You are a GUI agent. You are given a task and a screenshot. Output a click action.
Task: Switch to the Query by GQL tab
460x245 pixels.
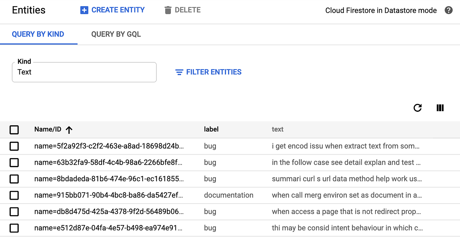coord(116,34)
